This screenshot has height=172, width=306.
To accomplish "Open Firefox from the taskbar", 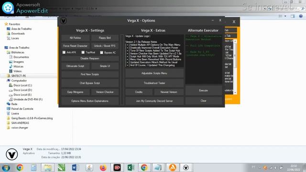I will tap(103, 168).
